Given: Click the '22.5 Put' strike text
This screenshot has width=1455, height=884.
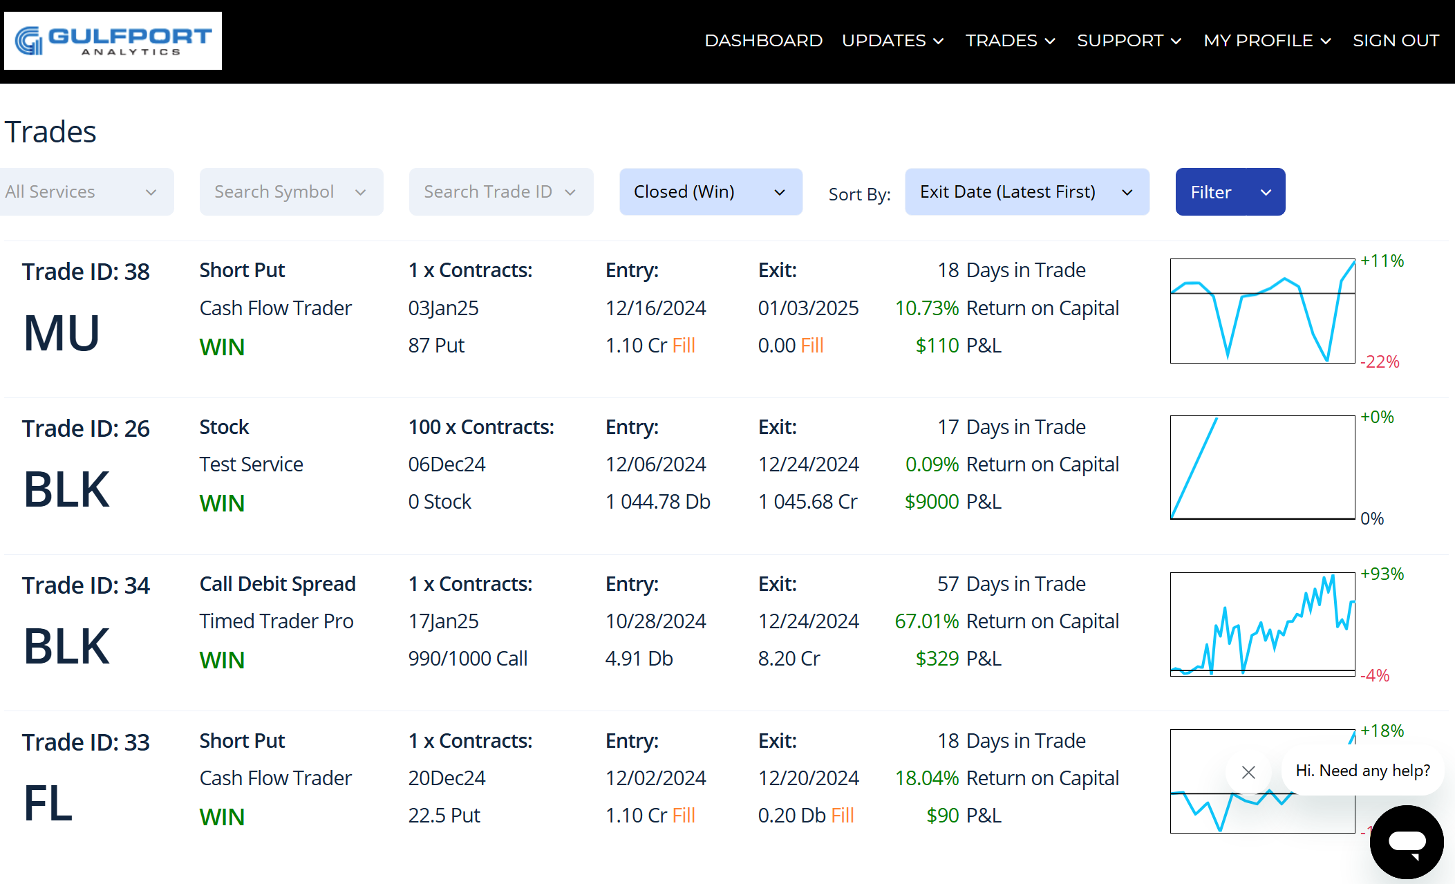Looking at the screenshot, I should point(444,816).
